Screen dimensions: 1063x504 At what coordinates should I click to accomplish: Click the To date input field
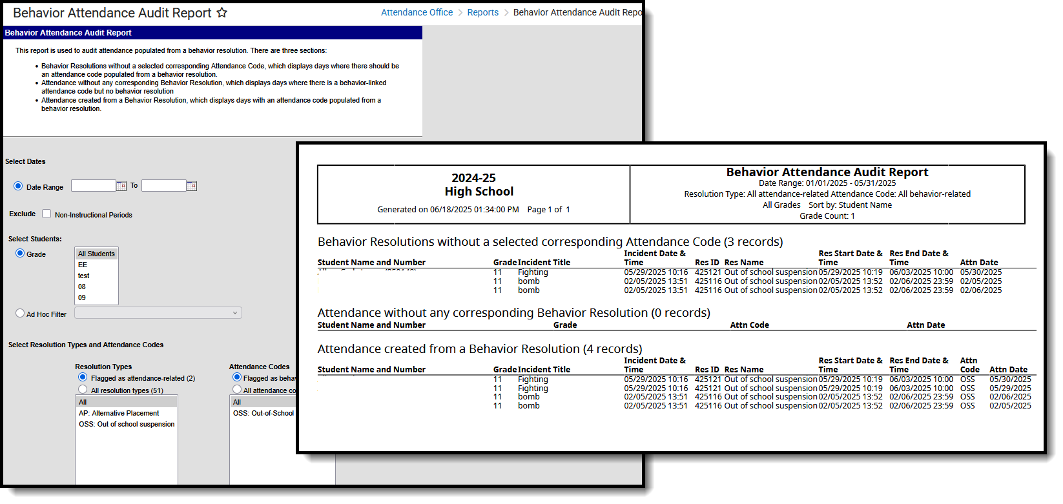pos(163,186)
